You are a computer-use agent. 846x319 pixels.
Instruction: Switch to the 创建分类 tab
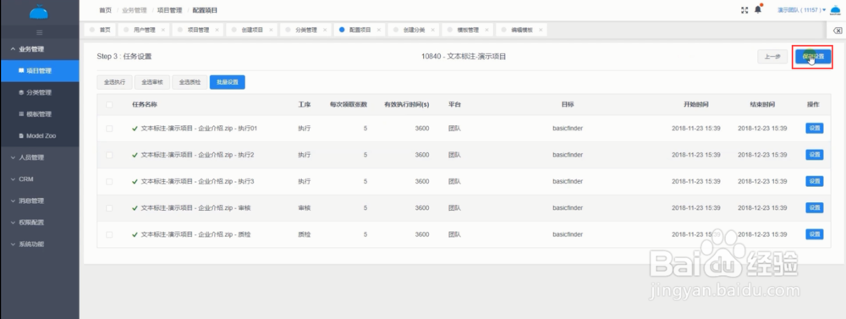pos(414,30)
